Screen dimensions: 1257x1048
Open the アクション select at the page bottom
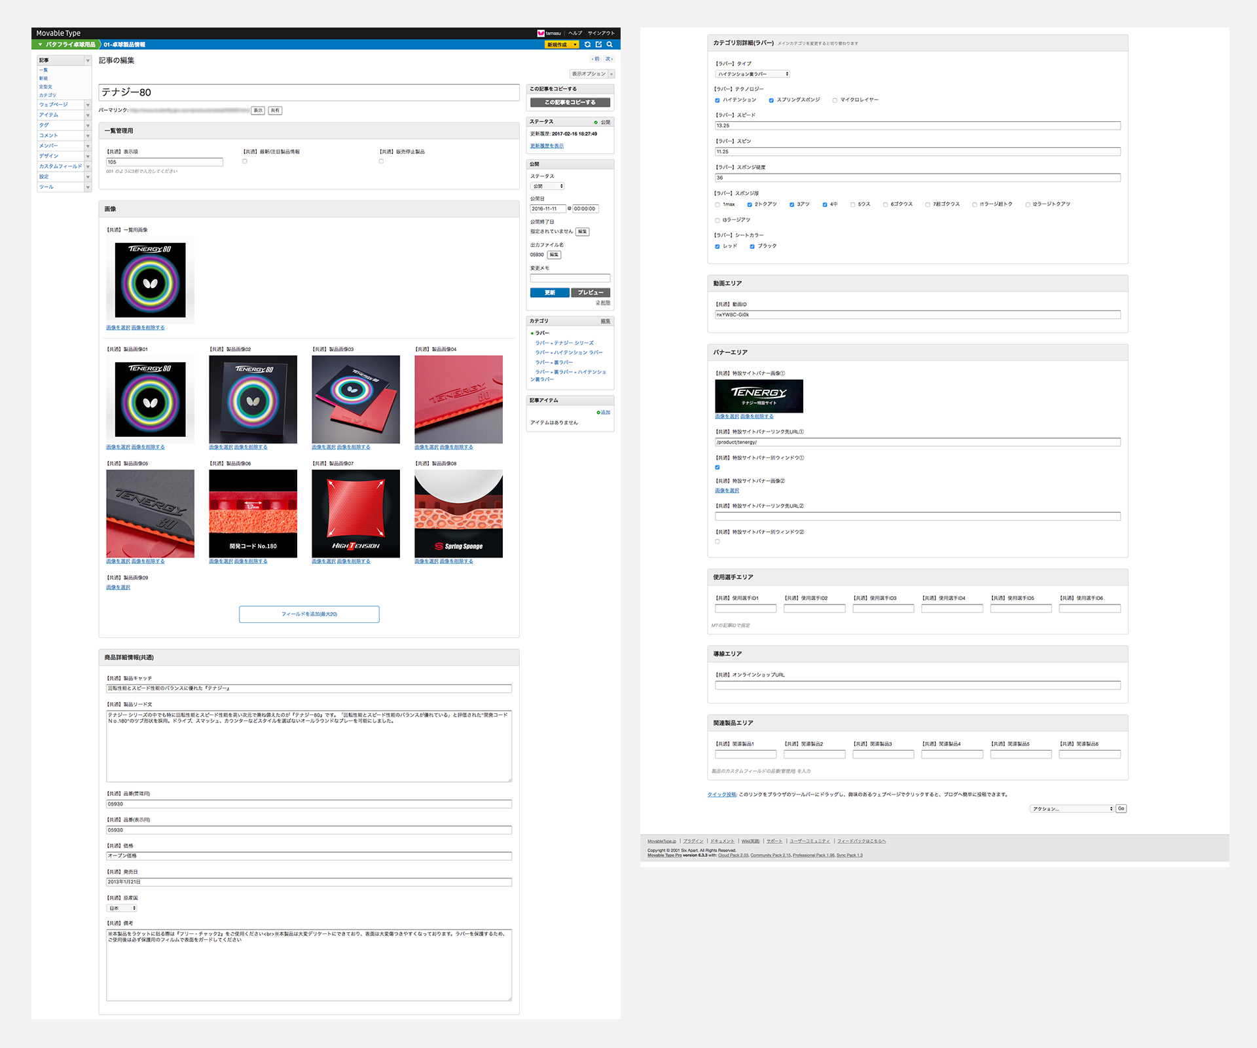[1072, 809]
